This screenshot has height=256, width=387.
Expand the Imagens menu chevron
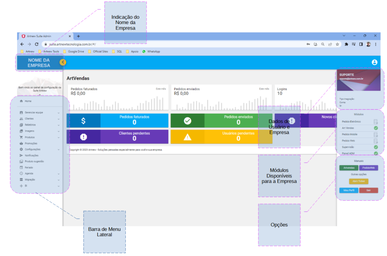click(x=58, y=131)
